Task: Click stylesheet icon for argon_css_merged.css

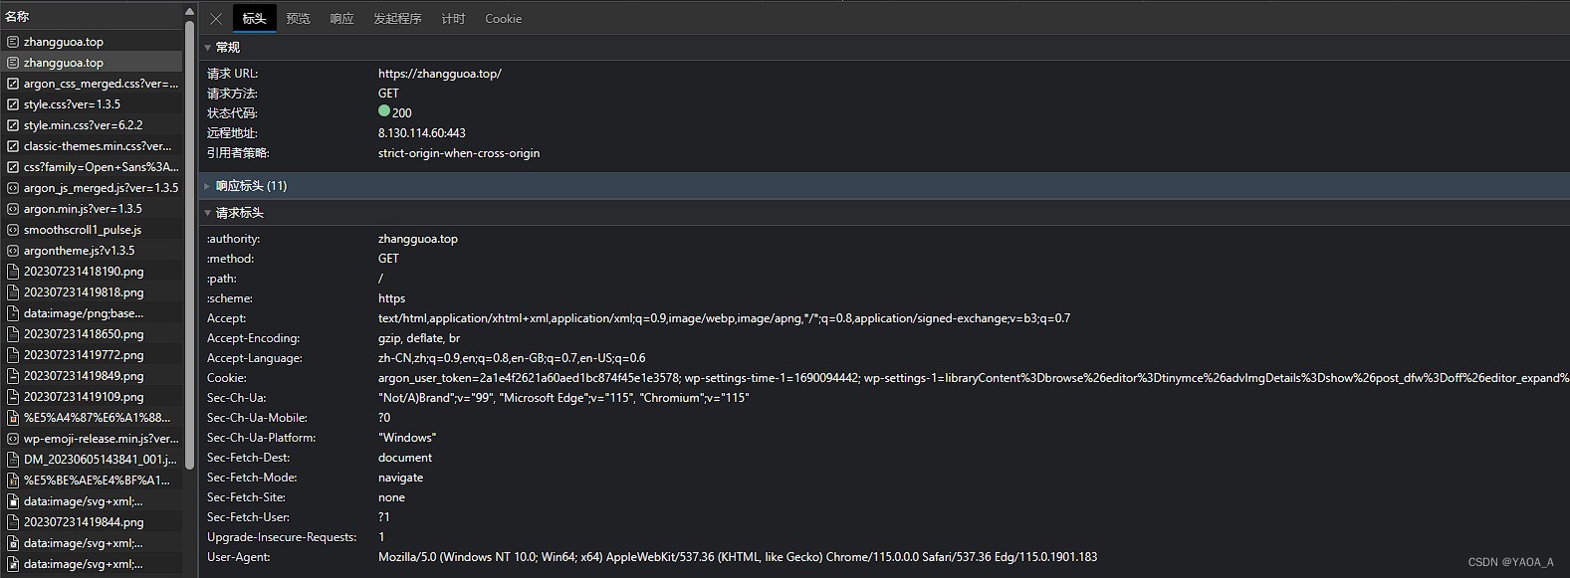Action: pos(13,84)
